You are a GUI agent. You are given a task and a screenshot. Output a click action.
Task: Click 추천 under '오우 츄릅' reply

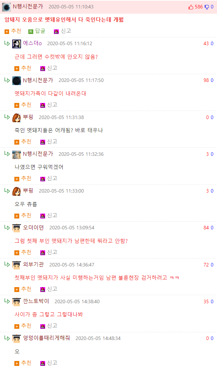(x=26, y=215)
